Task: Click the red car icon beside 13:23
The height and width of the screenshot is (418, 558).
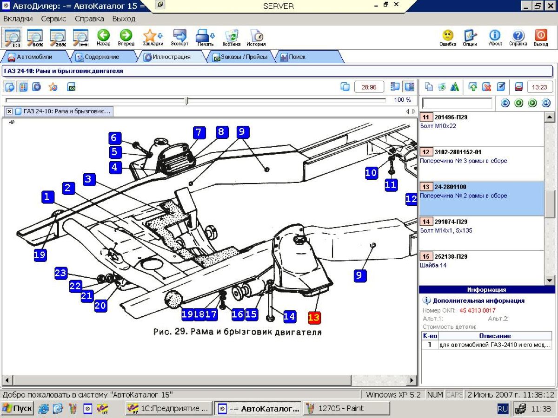Action: pos(518,87)
